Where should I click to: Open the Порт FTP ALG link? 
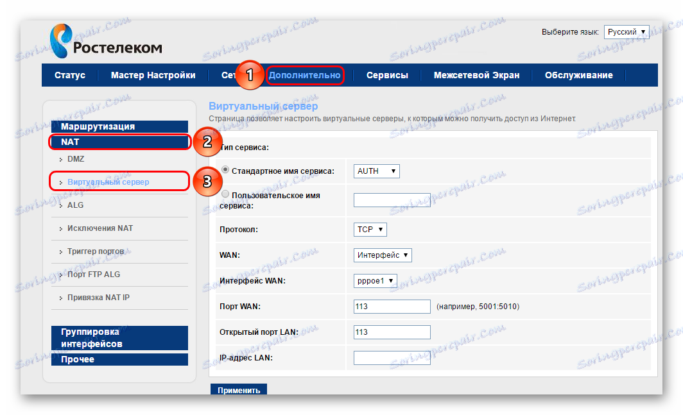(94, 275)
